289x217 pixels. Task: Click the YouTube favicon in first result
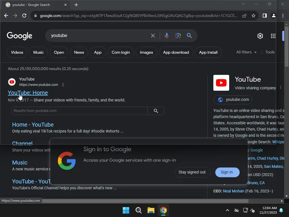12,82
